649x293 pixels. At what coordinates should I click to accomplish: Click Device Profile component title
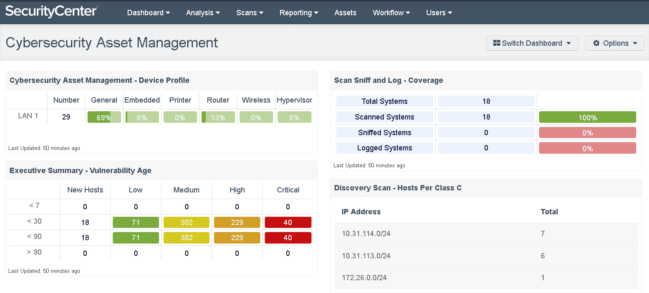coord(100,80)
